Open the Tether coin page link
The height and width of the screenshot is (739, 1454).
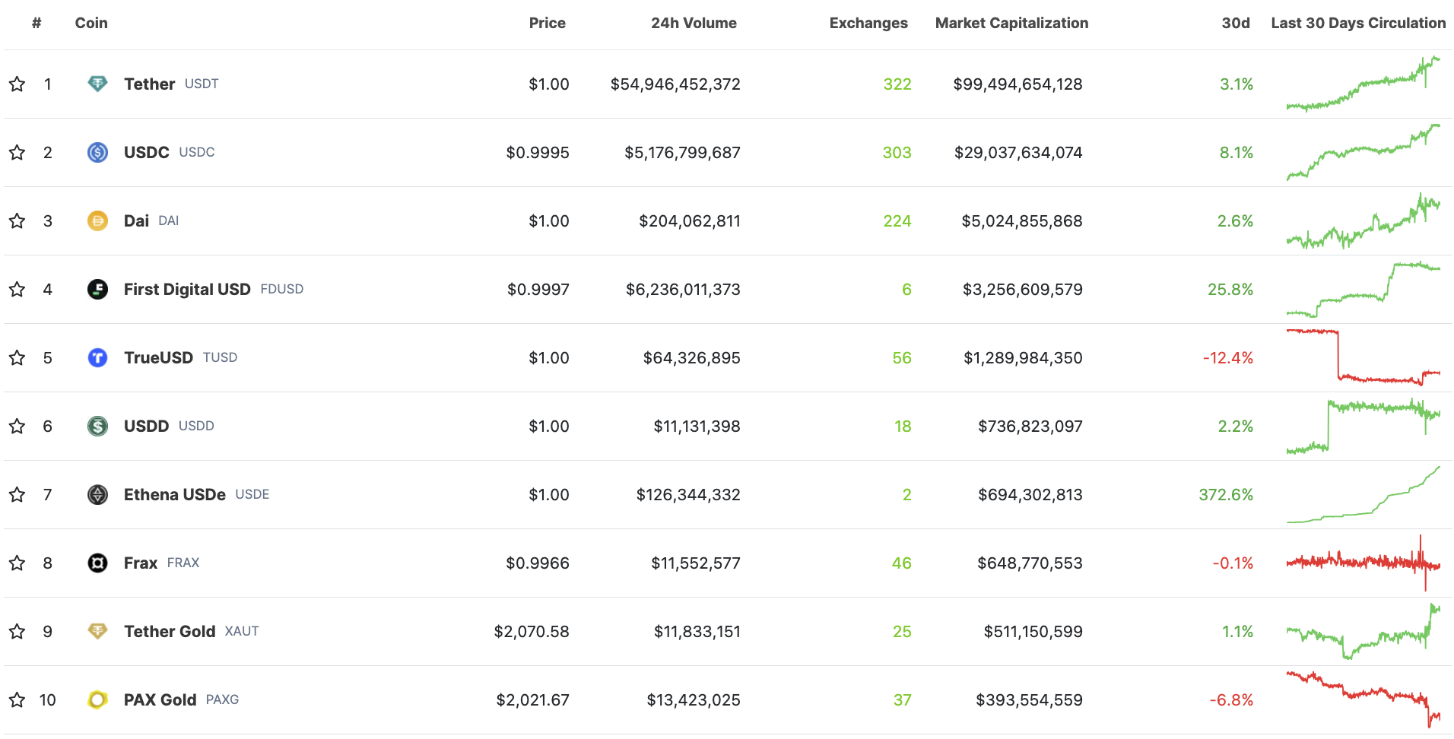pyautogui.click(x=150, y=84)
